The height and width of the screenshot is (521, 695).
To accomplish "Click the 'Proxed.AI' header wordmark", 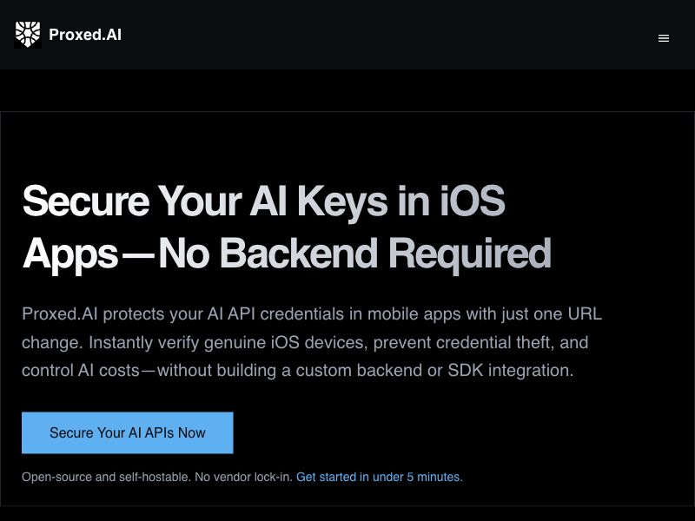I will (x=87, y=35).
